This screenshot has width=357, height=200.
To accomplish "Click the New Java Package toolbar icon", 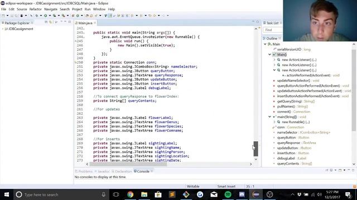I will pyautogui.click(x=73, y=16).
